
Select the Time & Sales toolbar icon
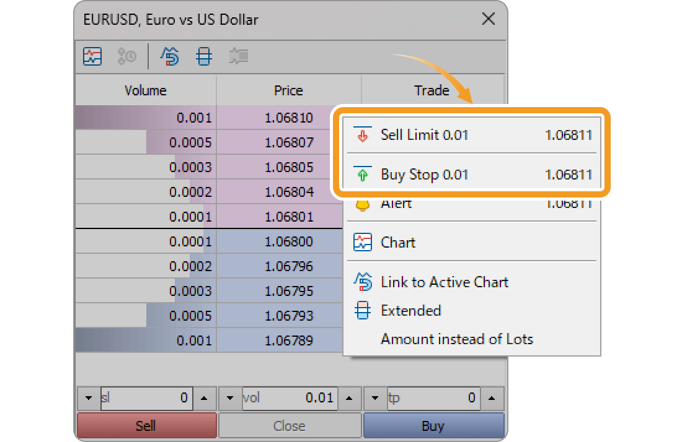[126, 56]
